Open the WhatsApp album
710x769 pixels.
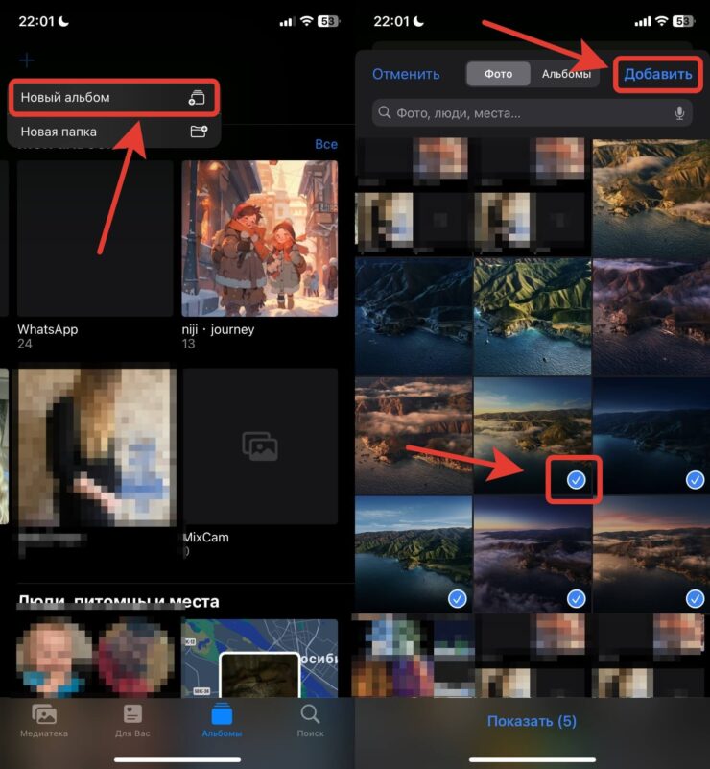pos(95,238)
